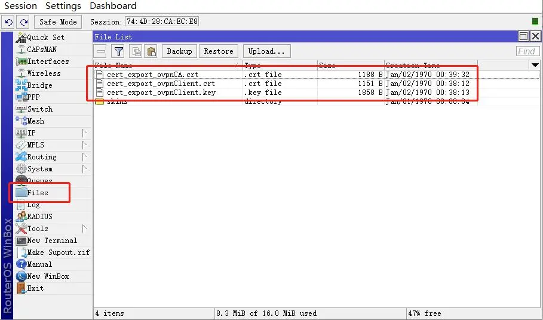Click the filter funnel icon

coord(118,51)
